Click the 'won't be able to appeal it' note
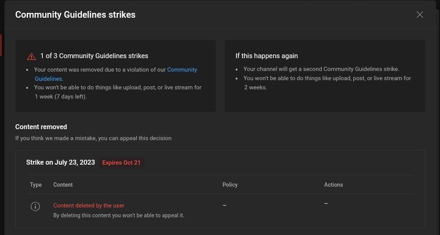The height and width of the screenshot is (235, 440). pos(119,215)
